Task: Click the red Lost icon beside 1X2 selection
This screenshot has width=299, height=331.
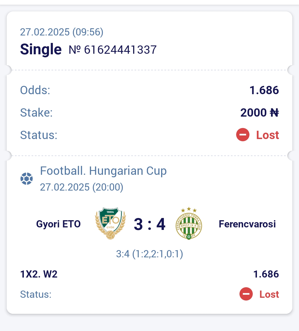Action: [x=246, y=294]
